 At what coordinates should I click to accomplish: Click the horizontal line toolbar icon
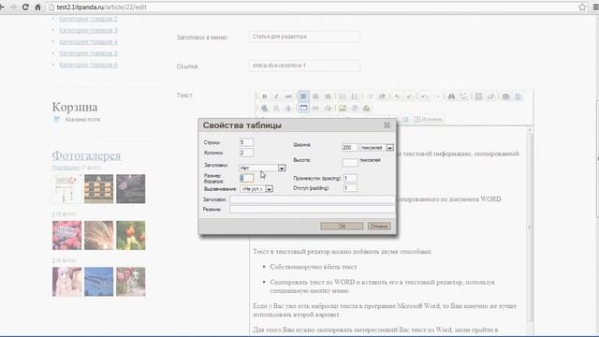click(x=315, y=109)
